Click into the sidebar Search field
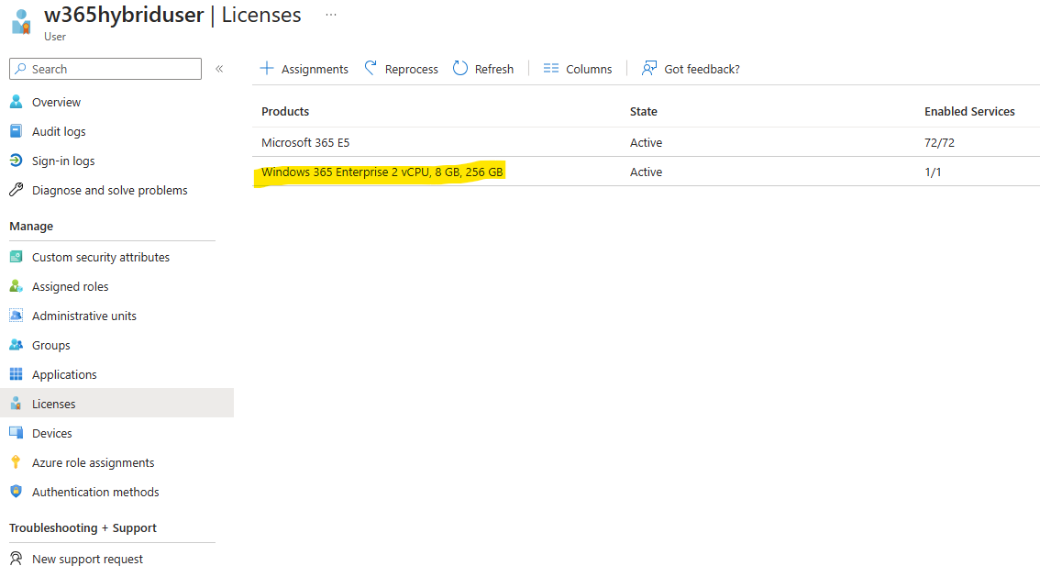Screen dimensions: 1040x577 105,69
